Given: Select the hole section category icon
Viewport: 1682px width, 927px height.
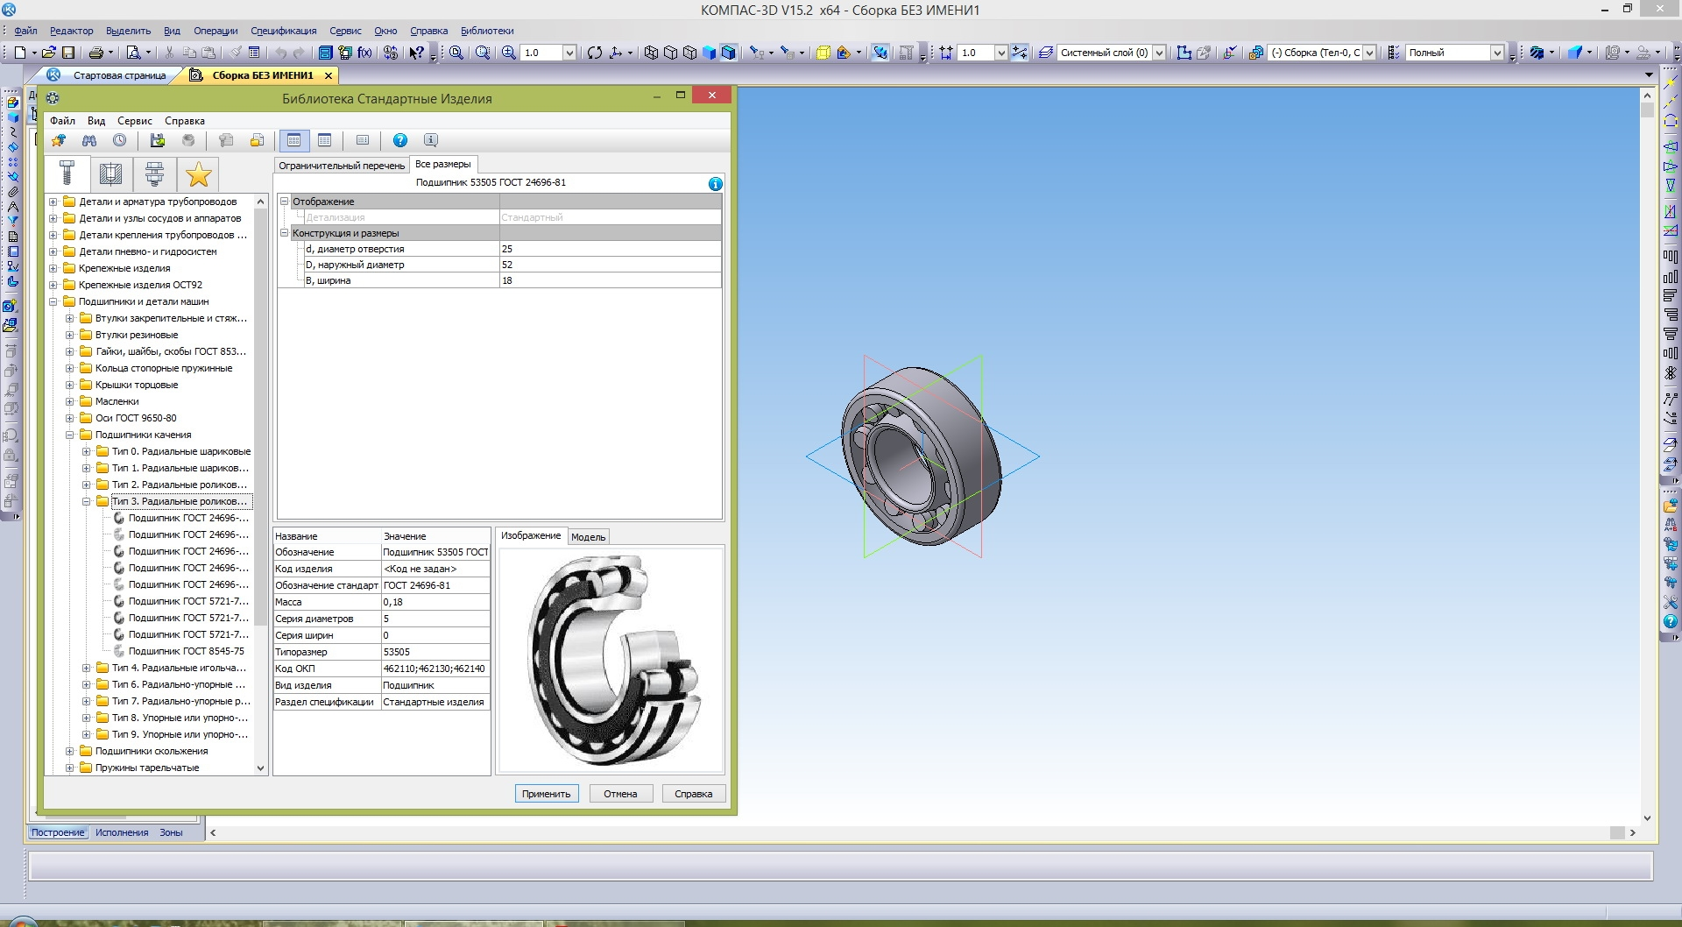Looking at the screenshot, I should (111, 173).
